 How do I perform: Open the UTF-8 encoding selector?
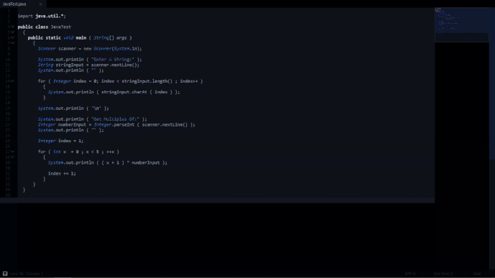(x=410, y=274)
